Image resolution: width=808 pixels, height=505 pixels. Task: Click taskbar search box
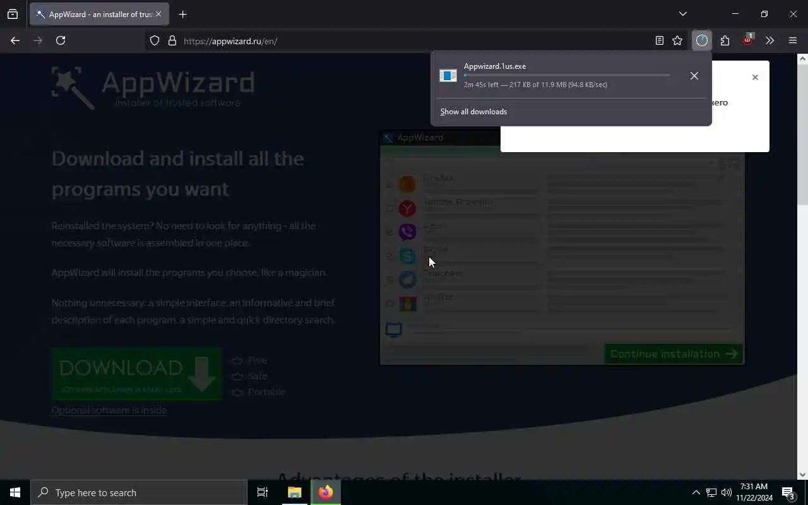point(139,492)
